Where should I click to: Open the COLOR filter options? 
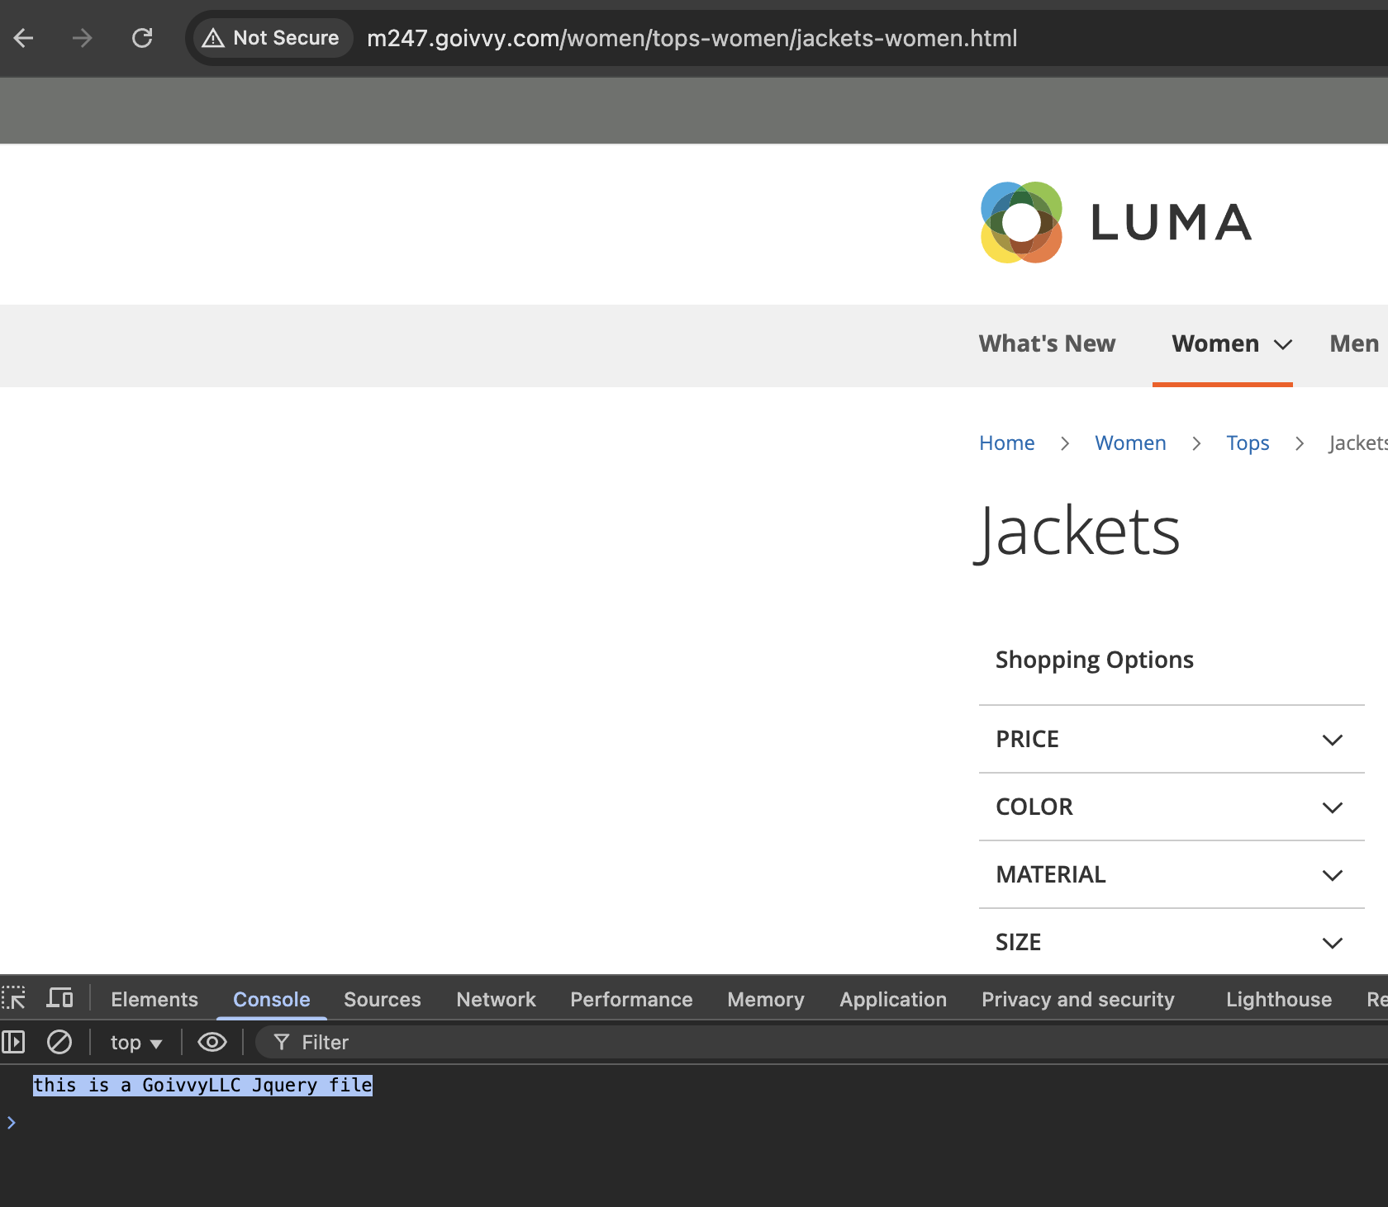pyautogui.click(x=1332, y=807)
